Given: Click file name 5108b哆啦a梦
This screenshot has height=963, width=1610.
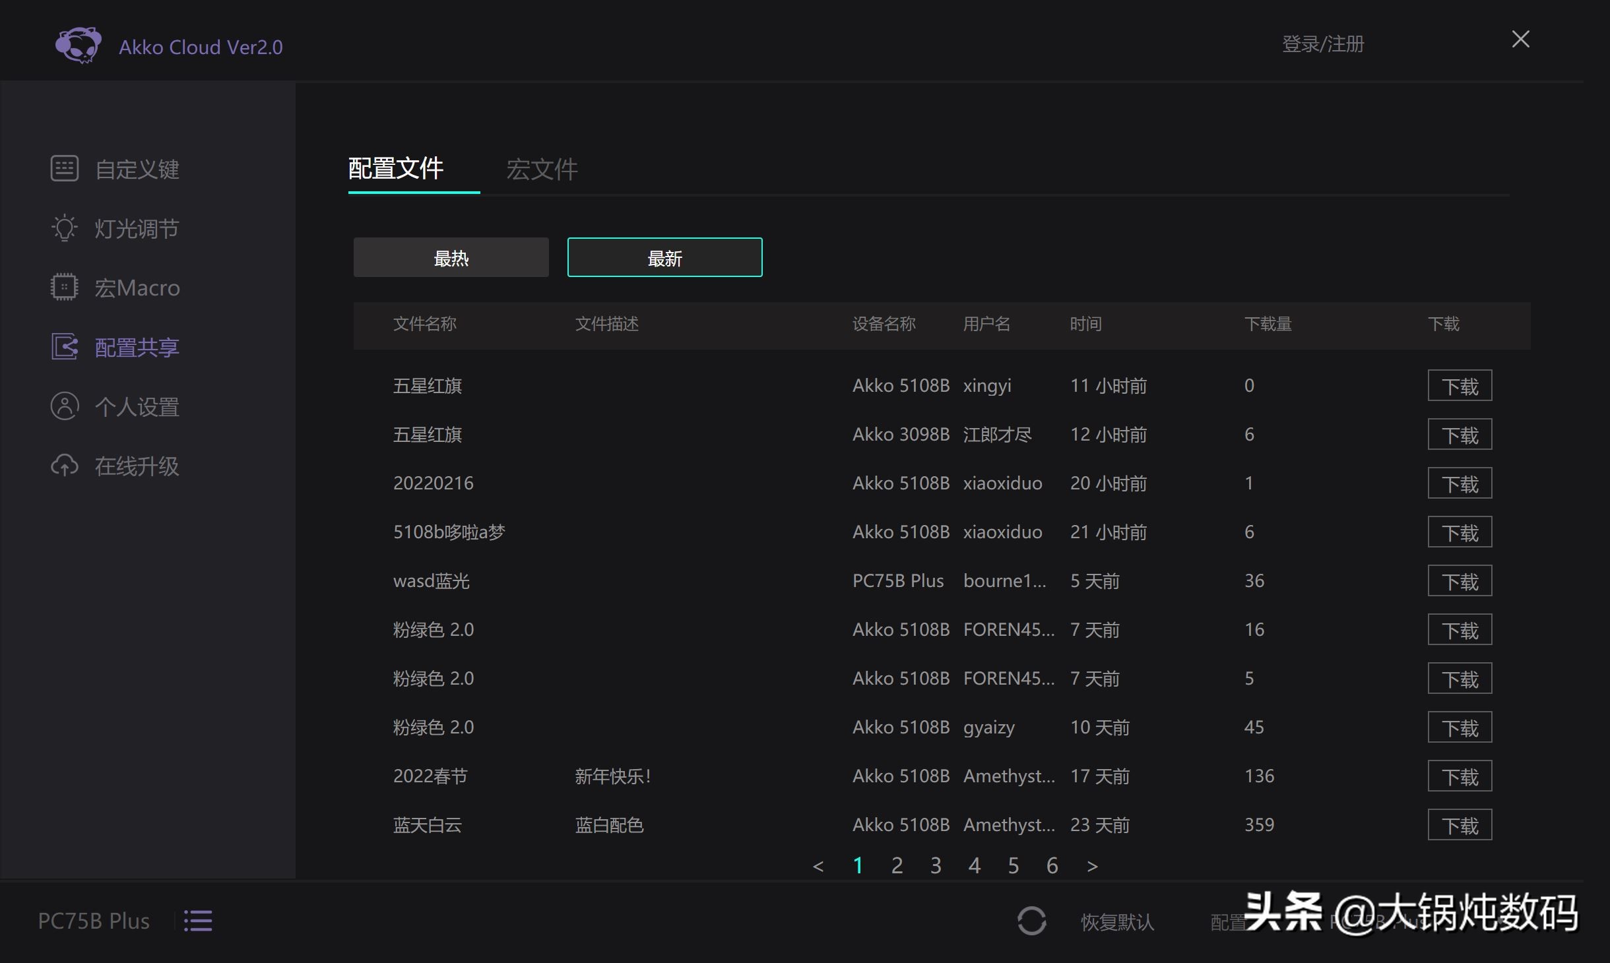Looking at the screenshot, I should pyautogui.click(x=449, y=532).
